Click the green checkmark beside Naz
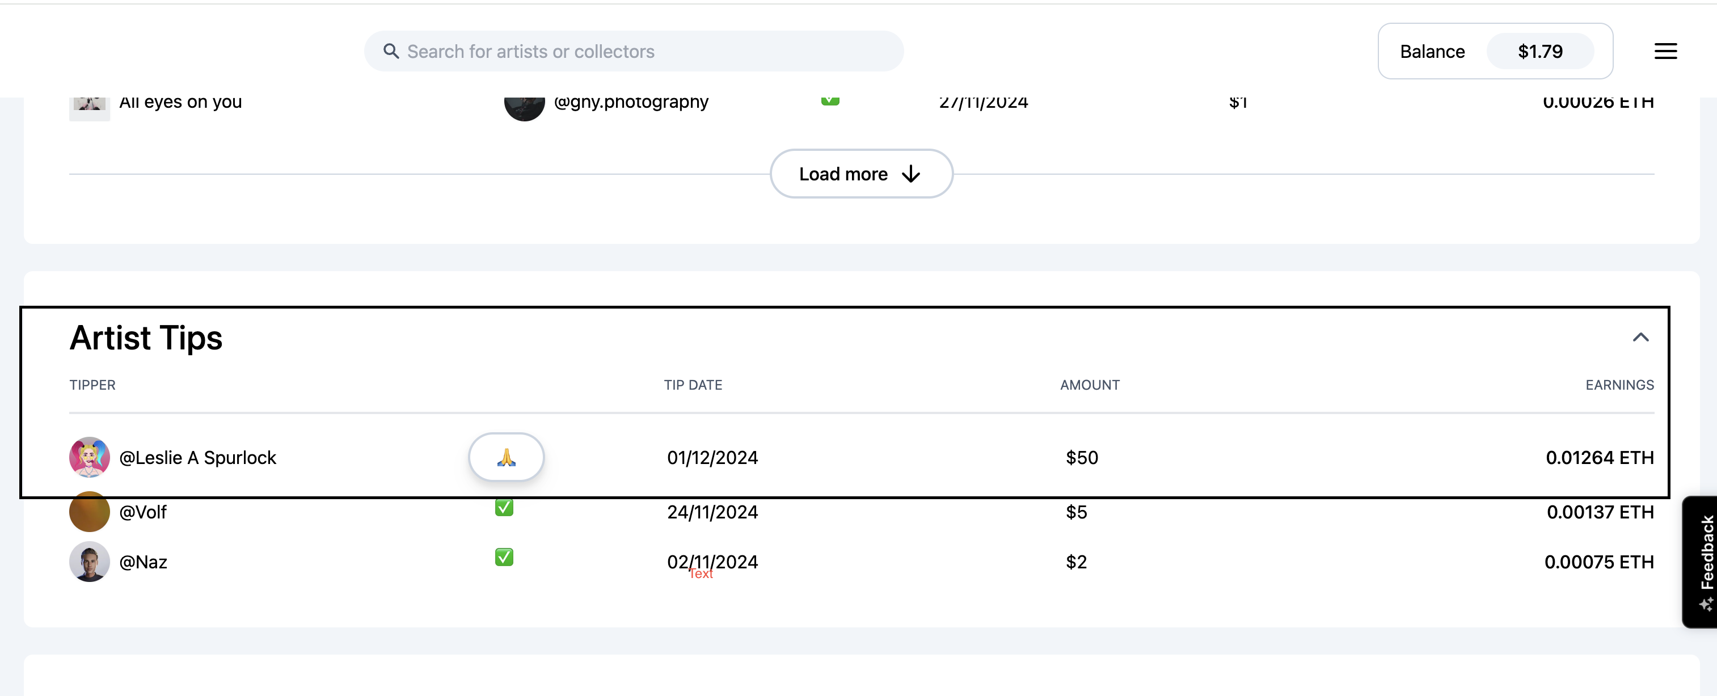 coord(504,558)
